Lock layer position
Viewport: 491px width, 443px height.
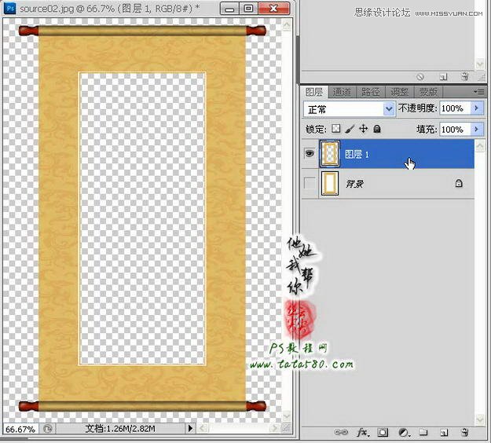[x=363, y=129]
